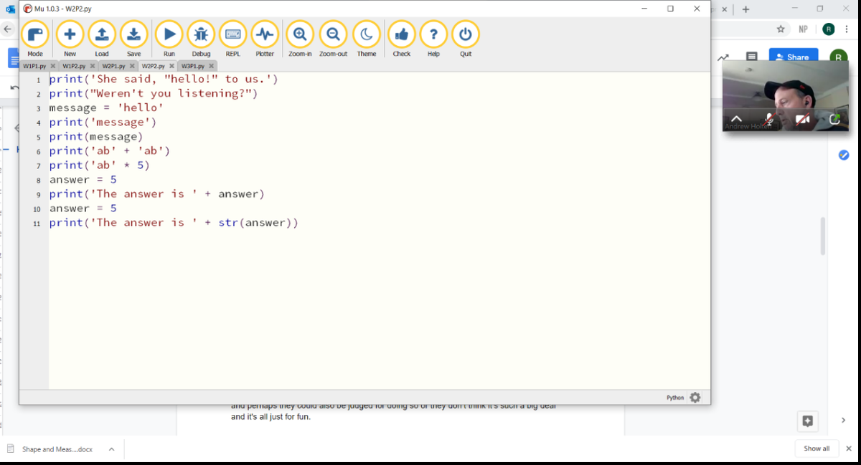Switch to the W1P1.py tab
861x465 pixels.
(34, 66)
